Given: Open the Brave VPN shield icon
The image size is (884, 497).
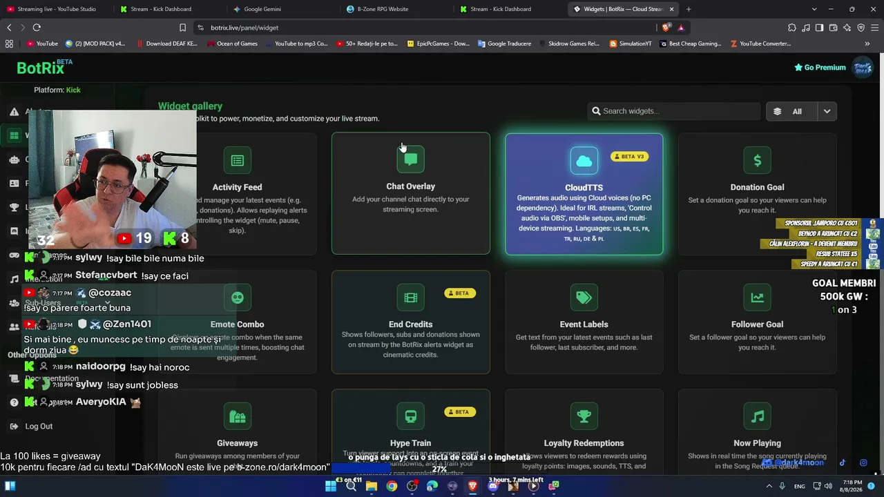Looking at the screenshot, I should point(861,28).
